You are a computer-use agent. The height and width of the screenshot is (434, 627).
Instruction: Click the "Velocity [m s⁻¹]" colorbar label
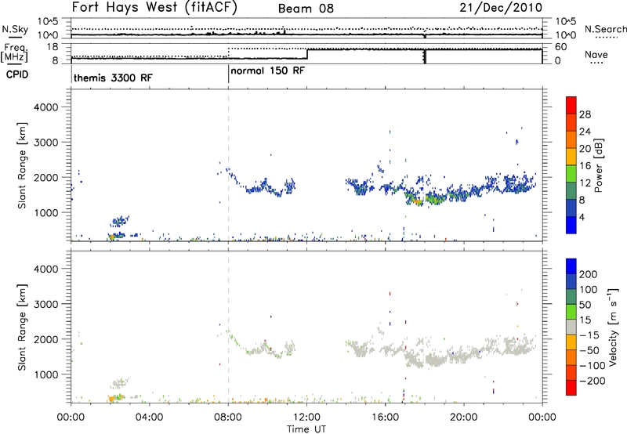613,327
